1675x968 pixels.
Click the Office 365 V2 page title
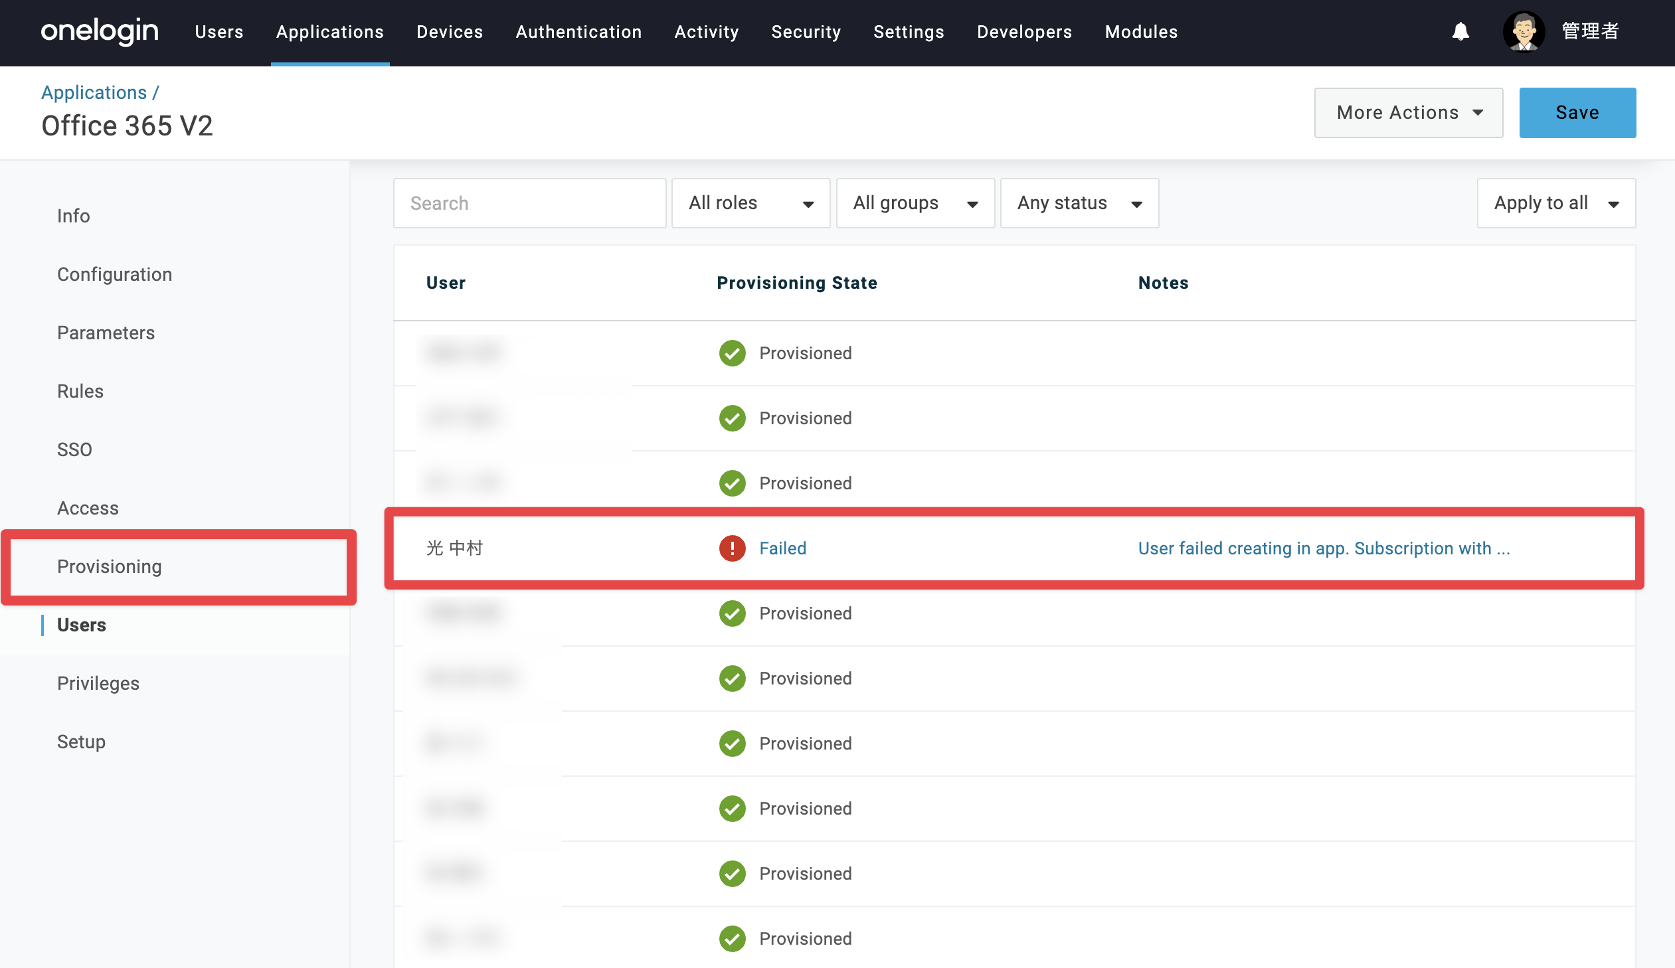click(x=127, y=125)
